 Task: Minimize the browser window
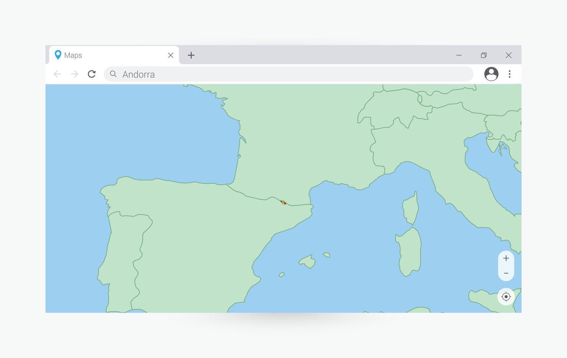(x=459, y=55)
